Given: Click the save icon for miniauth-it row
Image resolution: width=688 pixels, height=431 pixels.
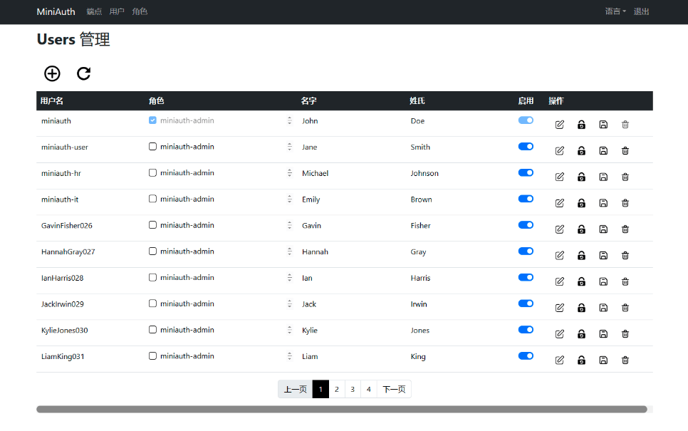Looking at the screenshot, I should tap(603, 203).
